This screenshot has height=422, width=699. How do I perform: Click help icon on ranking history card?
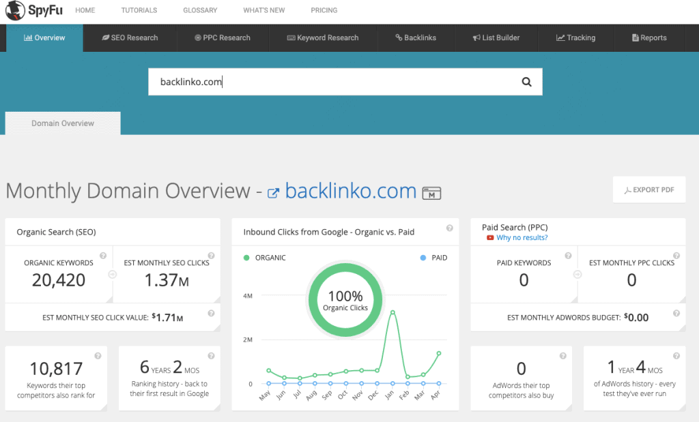pyautogui.click(x=212, y=356)
